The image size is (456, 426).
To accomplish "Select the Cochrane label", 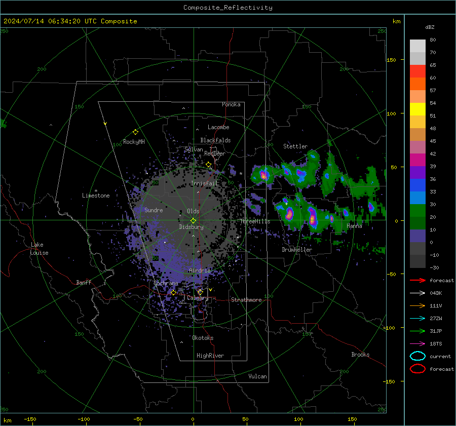I will click(x=166, y=283).
